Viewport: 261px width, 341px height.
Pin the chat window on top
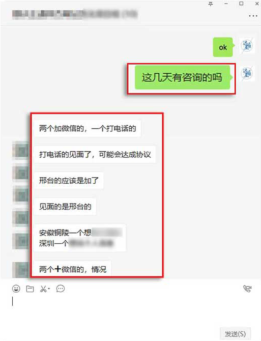point(211,4)
